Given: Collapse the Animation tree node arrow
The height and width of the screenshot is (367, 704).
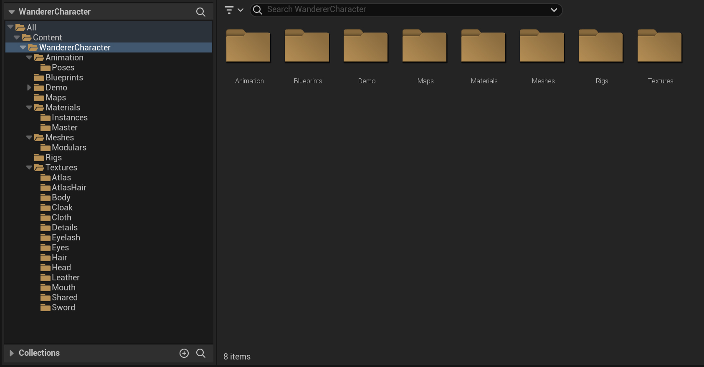Looking at the screenshot, I should [29, 57].
